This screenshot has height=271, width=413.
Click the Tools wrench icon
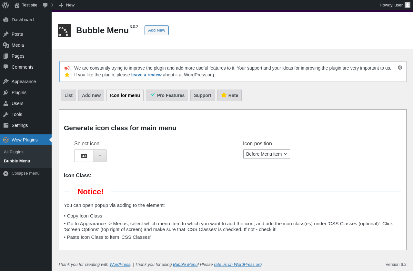pyautogui.click(x=6, y=114)
